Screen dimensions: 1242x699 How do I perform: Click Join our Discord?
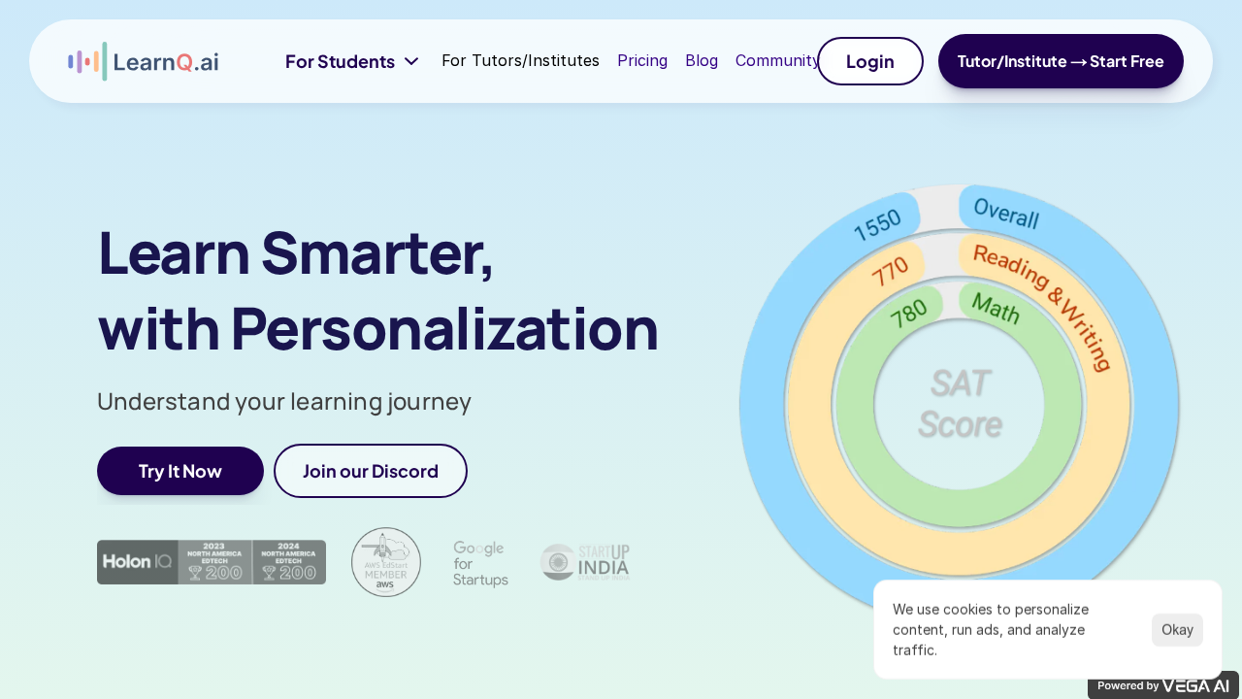pyautogui.click(x=371, y=471)
